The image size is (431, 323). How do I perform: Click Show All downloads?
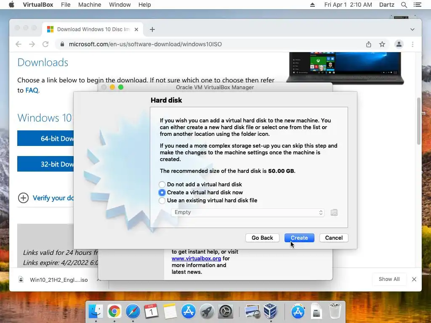[x=389, y=279]
